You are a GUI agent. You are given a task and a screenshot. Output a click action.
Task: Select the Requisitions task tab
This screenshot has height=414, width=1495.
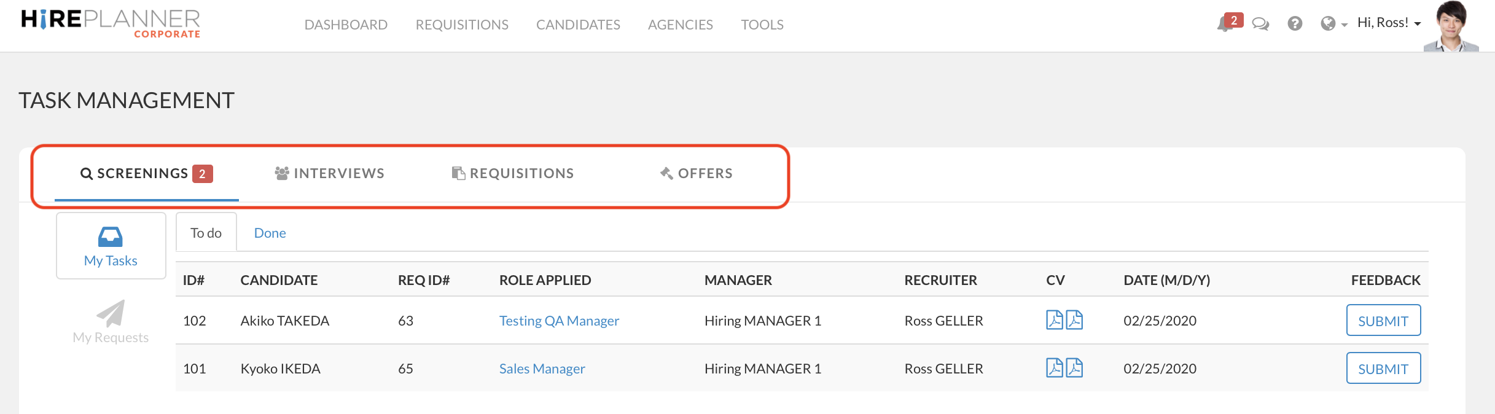tap(513, 174)
